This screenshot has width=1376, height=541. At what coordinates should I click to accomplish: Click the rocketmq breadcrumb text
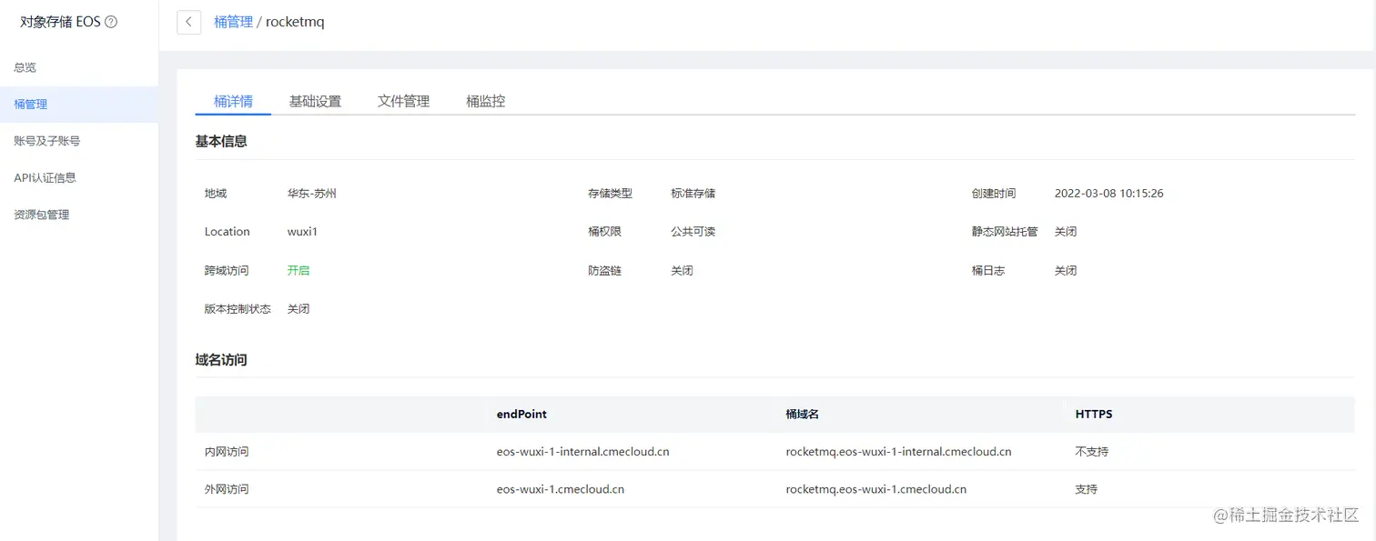(295, 22)
